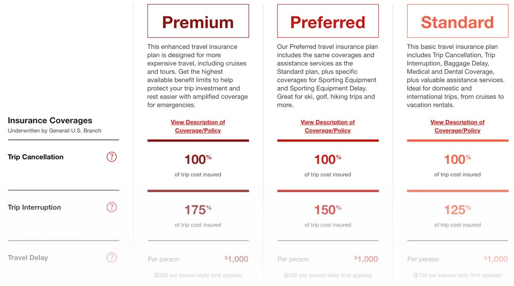The height and width of the screenshot is (286, 514).
Task: Click Premium's 175% trip interruption value
Action: tap(198, 210)
